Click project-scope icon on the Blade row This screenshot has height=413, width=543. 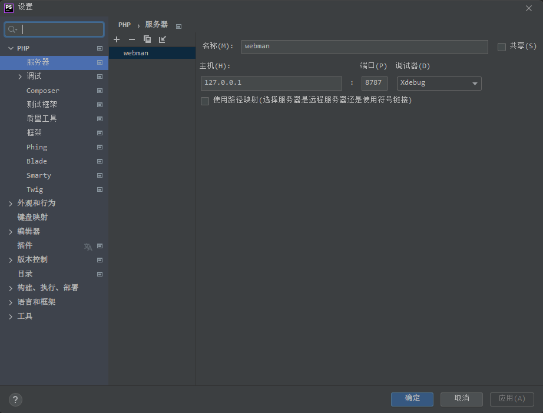[100, 162]
